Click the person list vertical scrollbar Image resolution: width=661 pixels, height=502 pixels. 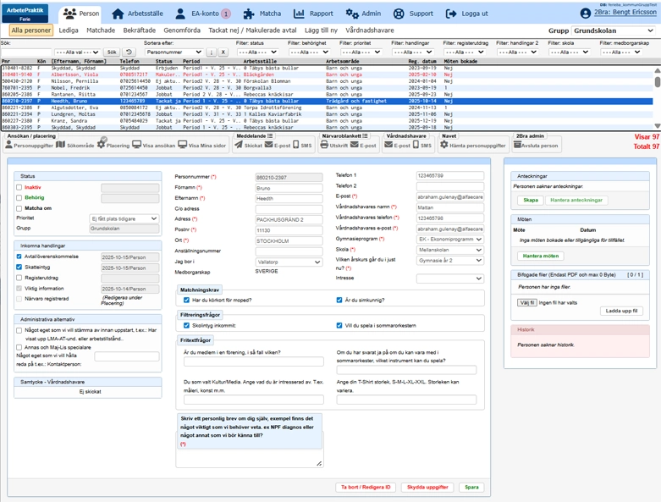click(x=658, y=97)
